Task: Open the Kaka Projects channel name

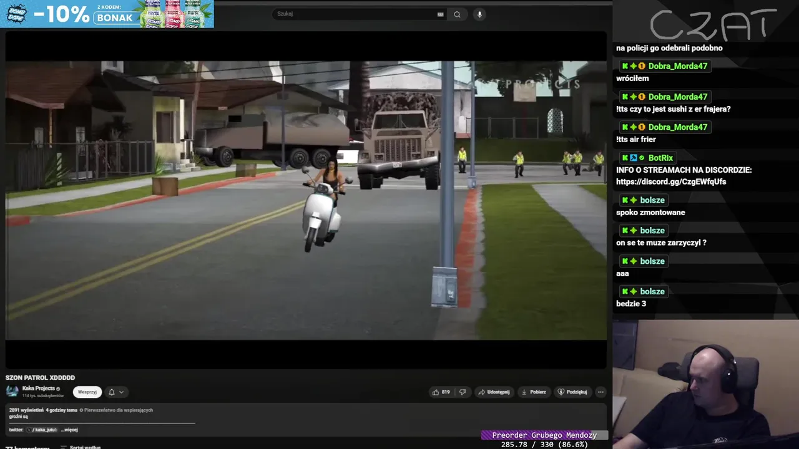Action: pyautogui.click(x=39, y=388)
